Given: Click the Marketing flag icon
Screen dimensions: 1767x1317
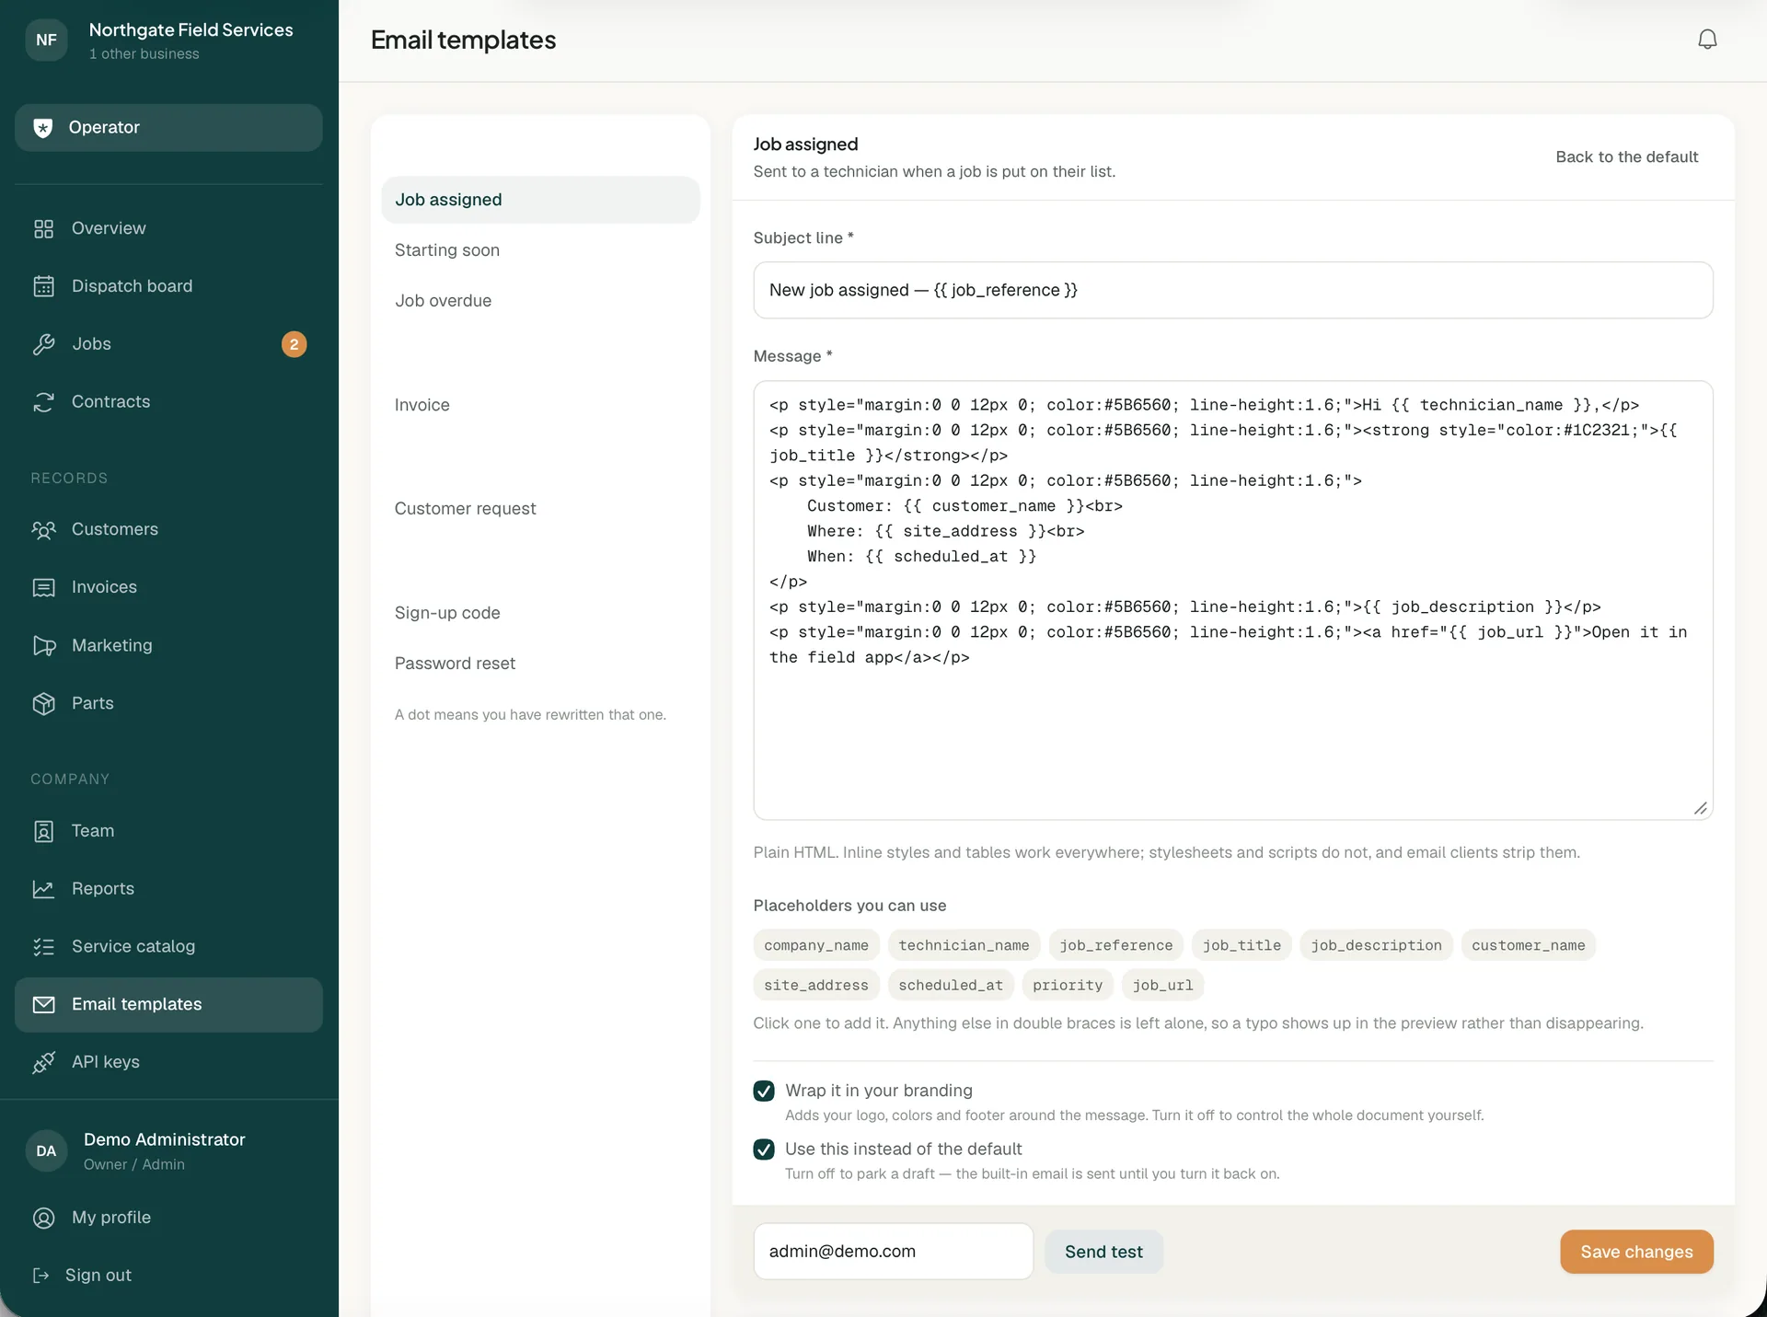Looking at the screenshot, I should pos(43,645).
